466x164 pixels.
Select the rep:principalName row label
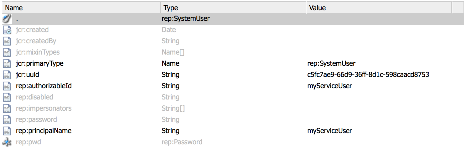[x=44, y=131]
